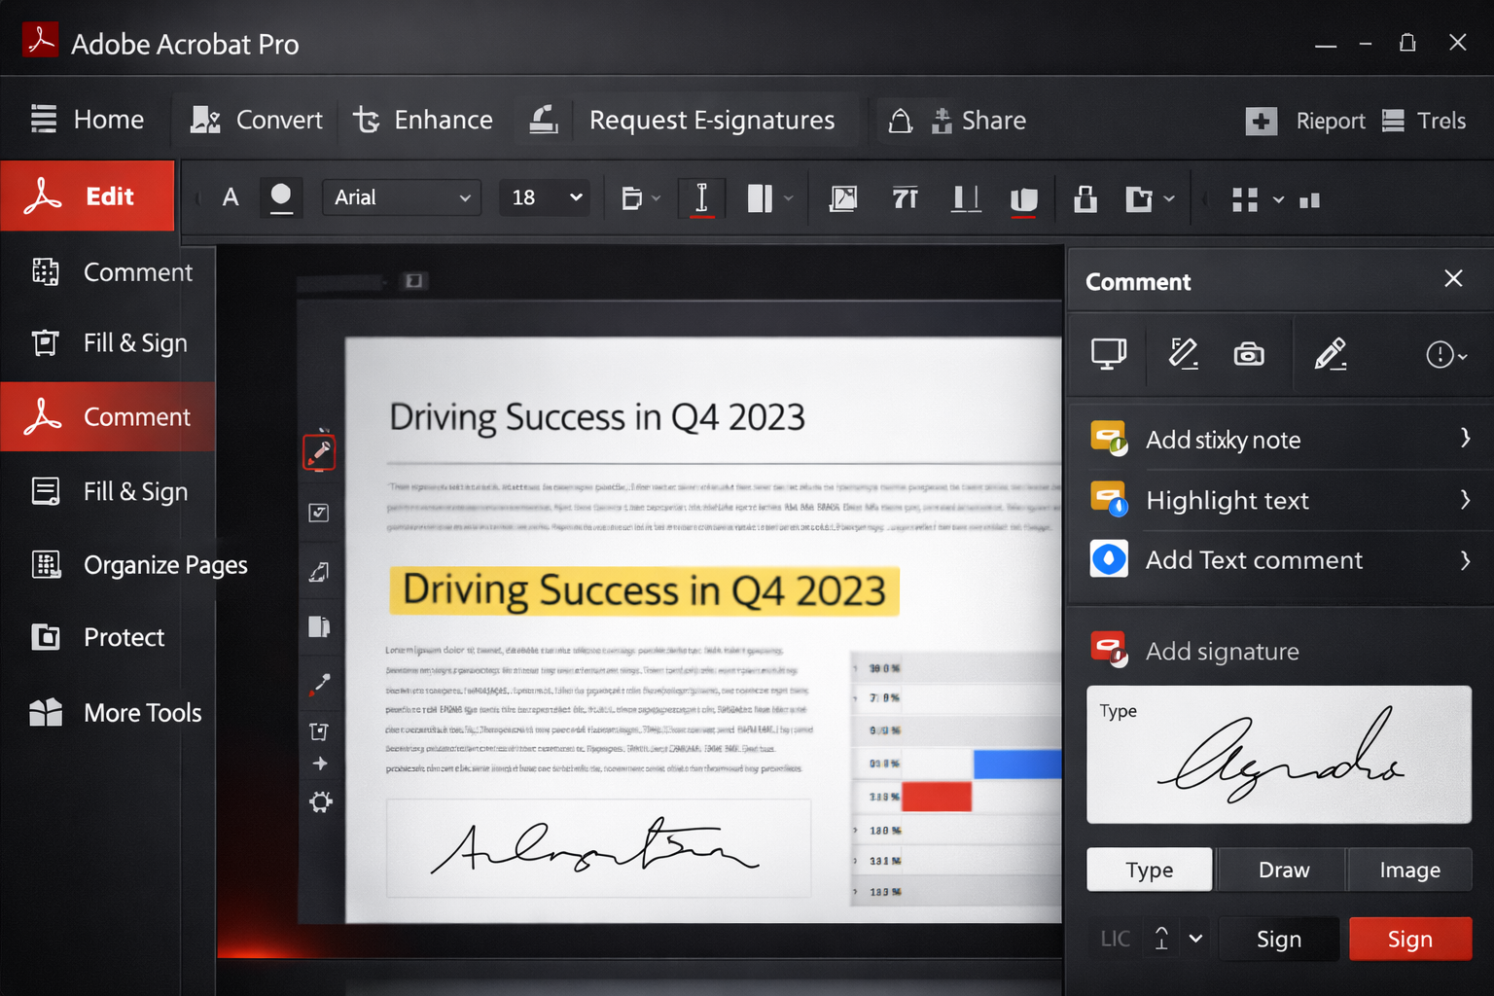The width and height of the screenshot is (1494, 996).
Task: Select the checkmark stamp tool
Action: pos(321,514)
